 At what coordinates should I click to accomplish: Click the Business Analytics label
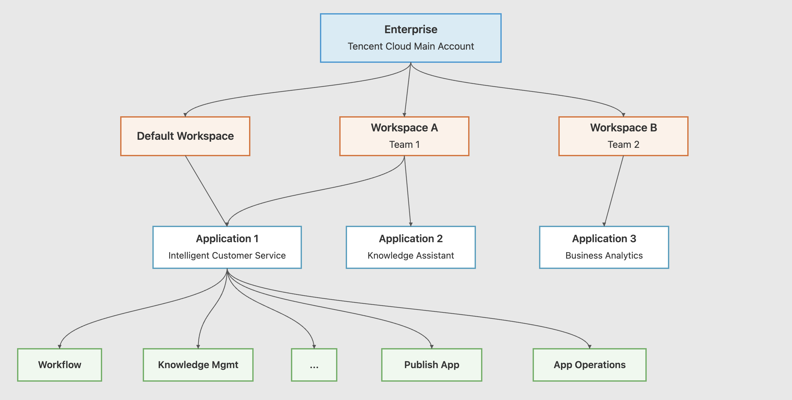(604, 256)
